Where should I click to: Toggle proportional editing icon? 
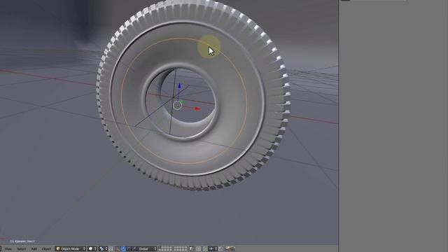click(199, 249)
